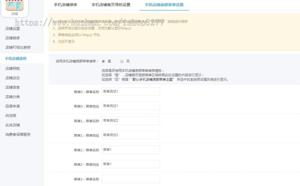Screen dimensions: 300x186
Task: Click the label 启用手机店铺底部菜单装修
Action: pyautogui.click(x=77, y=61)
